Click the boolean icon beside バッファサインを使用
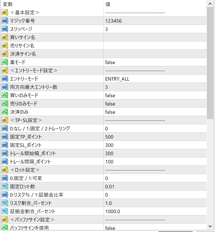This screenshot has width=215, height=232. point(5,227)
